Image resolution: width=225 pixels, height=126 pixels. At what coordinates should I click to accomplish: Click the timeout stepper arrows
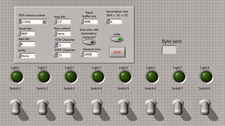tap(82, 54)
